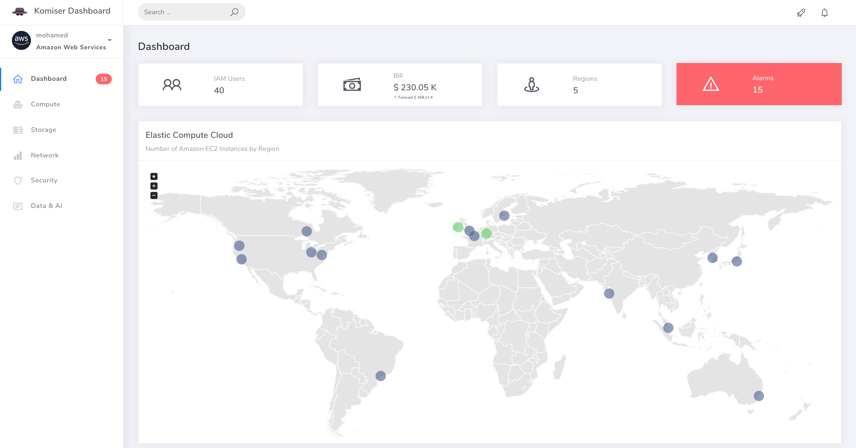This screenshot has width=856, height=448.
Task: Reset map zoom with dot button
Action: [x=154, y=176]
